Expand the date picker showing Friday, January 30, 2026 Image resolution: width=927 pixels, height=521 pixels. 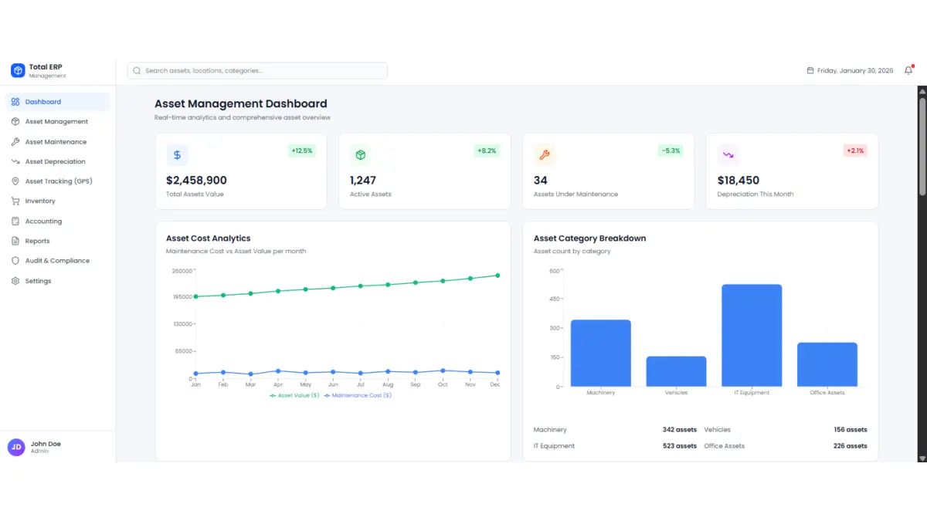pos(848,70)
